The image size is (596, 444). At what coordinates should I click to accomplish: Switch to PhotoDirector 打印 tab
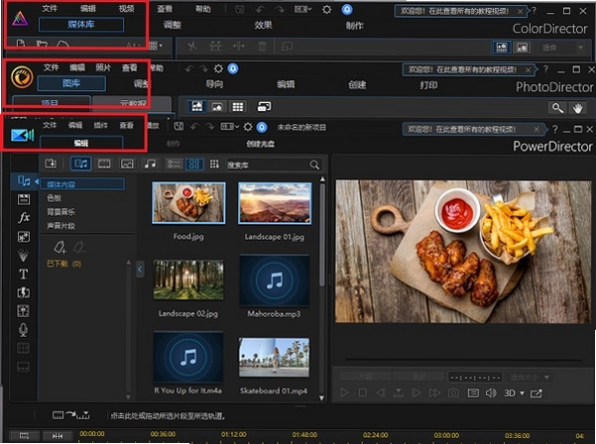point(428,84)
